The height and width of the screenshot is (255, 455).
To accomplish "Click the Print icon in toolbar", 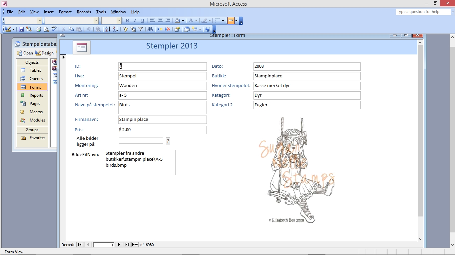I will (38, 29).
